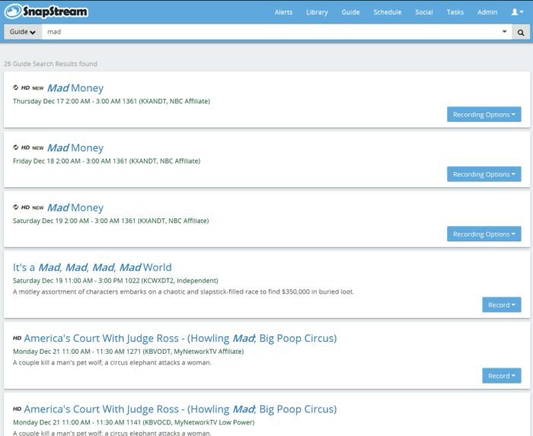Click 'Saturday Dec 19 11:00 AM - 3:00 PM 1022' line

pos(116,281)
